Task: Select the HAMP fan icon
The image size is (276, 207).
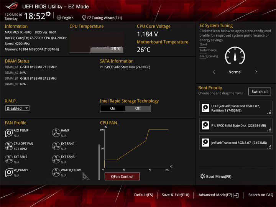Action: pyautogui.click(x=56, y=133)
